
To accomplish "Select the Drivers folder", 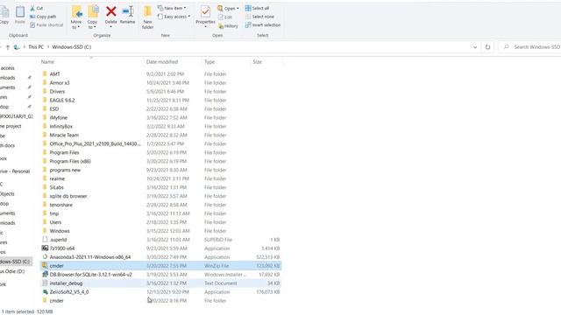I will pyautogui.click(x=57, y=91).
